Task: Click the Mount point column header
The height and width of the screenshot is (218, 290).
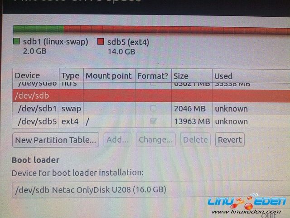Action: (x=109, y=76)
